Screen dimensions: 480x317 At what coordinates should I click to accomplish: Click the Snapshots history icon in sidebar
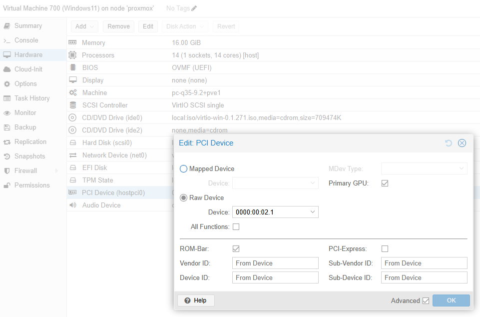[7, 156]
